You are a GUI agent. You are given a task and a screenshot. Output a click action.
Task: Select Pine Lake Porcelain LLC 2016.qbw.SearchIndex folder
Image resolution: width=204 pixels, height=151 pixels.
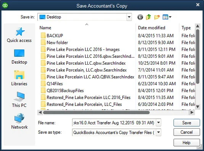tap(88, 56)
